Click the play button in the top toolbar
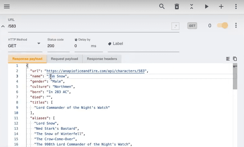This screenshot has width=244, height=147. click(x=207, y=6)
